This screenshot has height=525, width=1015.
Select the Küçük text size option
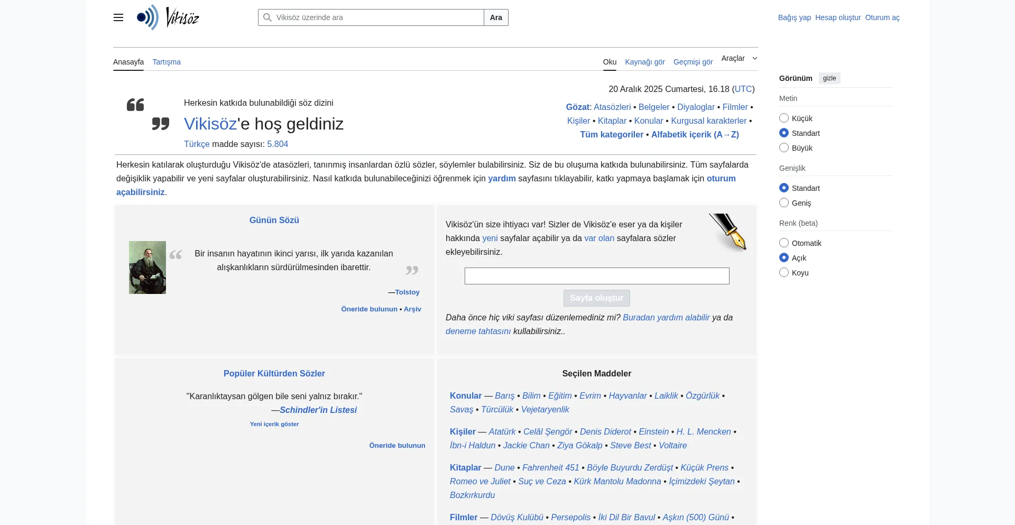[783, 117]
